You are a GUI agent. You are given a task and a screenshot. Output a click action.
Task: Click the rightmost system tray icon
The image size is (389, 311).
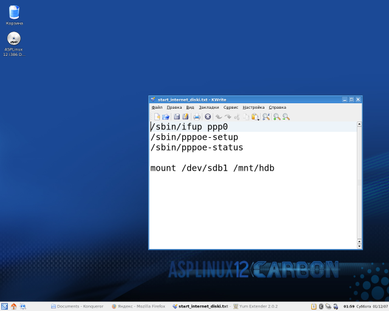pyautogui.click(x=336, y=307)
